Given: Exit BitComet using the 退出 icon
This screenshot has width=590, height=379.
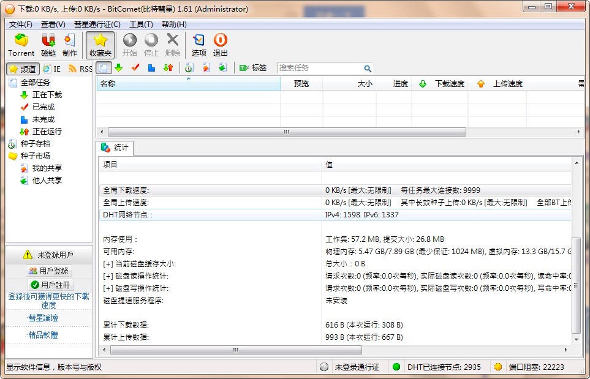Looking at the screenshot, I should [x=221, y=45].
